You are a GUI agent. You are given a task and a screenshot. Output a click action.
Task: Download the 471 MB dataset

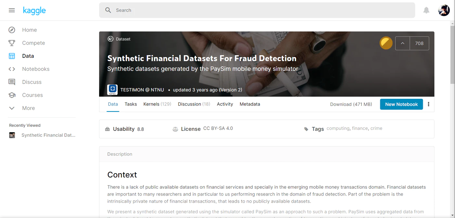[351, 104]
